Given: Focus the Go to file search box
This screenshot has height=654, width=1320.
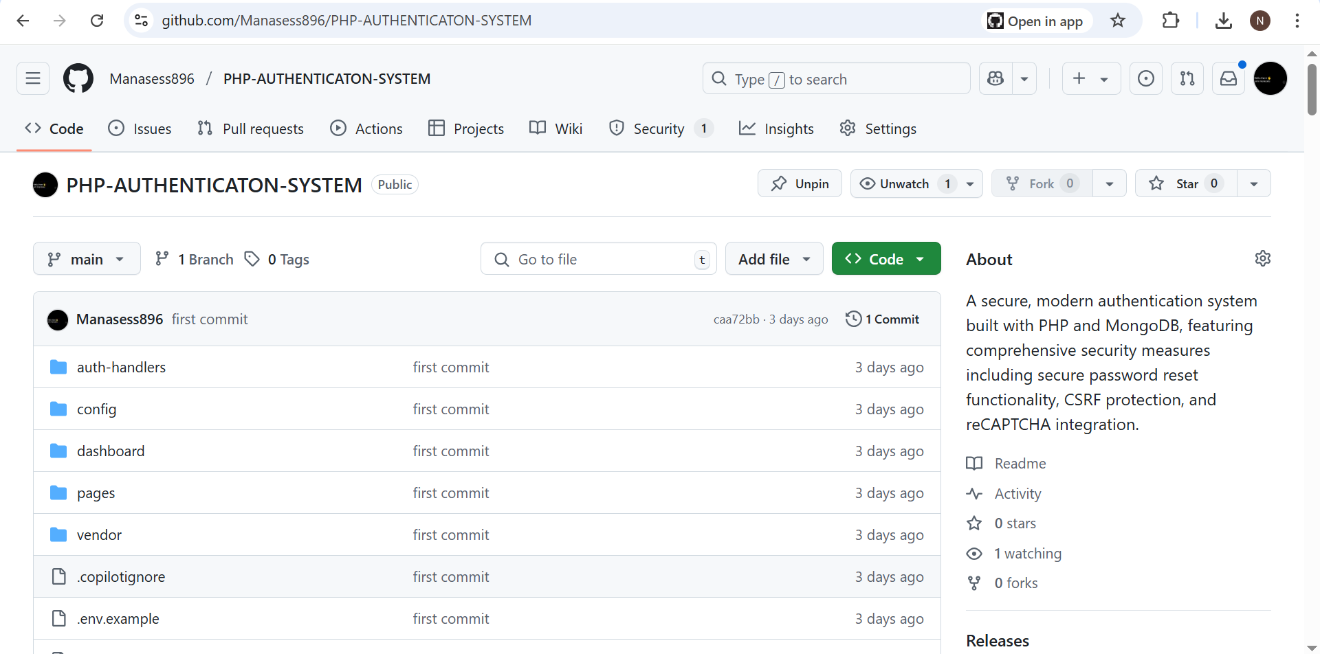Looking at the screenshot, I should click(599, 259).
